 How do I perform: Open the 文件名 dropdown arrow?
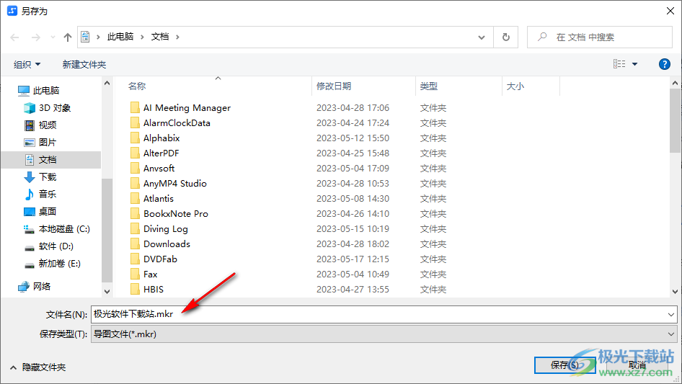670,314
